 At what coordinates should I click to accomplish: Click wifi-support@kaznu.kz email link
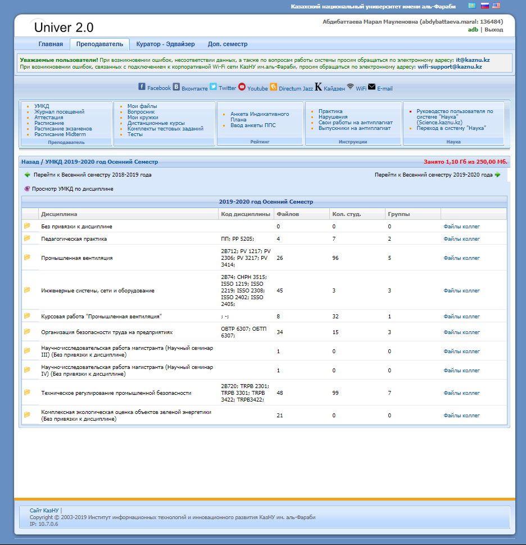[450, 67]
